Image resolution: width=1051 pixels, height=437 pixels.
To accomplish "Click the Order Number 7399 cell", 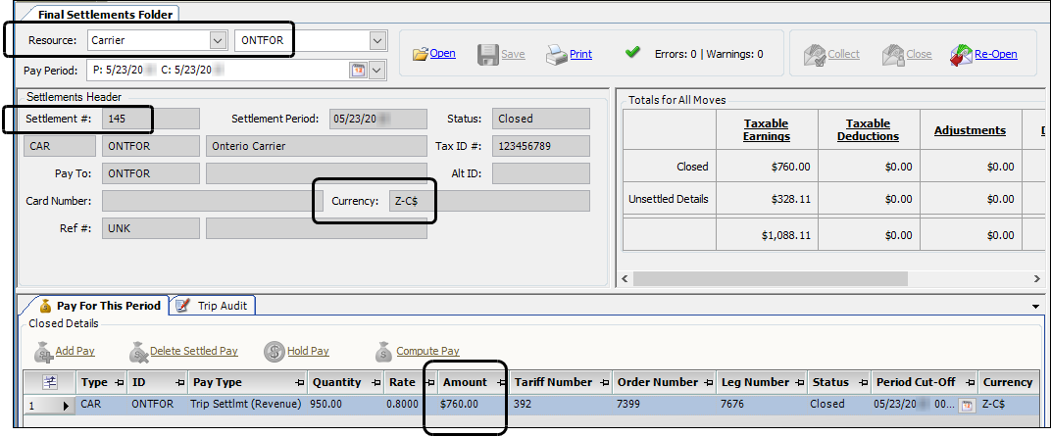I will [x=665, y=405].
